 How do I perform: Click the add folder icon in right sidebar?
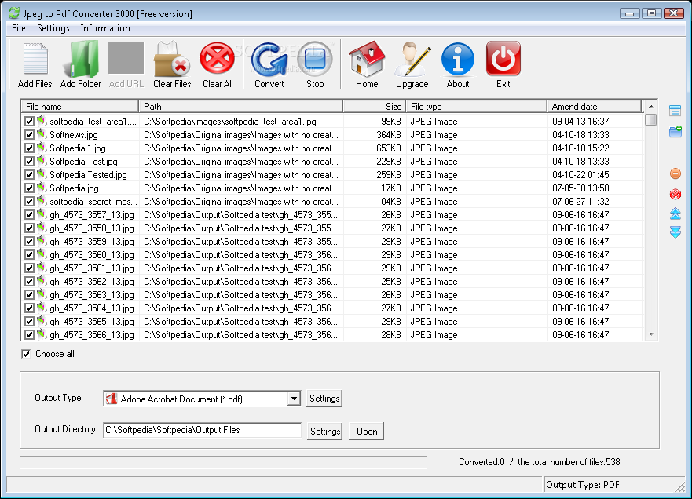pyautogui.click(x=676, y=131)
